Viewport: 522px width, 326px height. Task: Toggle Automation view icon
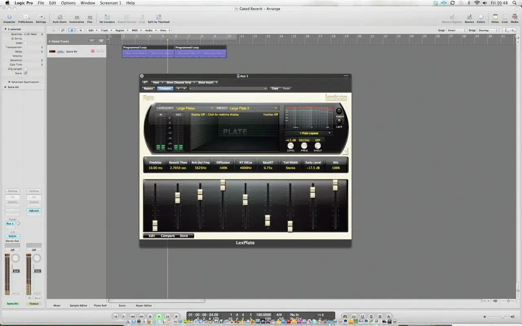click(x=76, y=17)
